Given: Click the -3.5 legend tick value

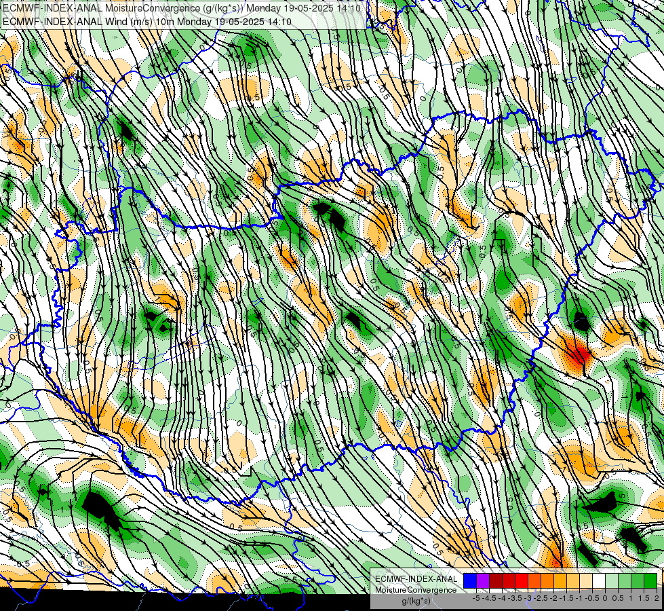Looking at the screenshot, I should pos(515,598).
